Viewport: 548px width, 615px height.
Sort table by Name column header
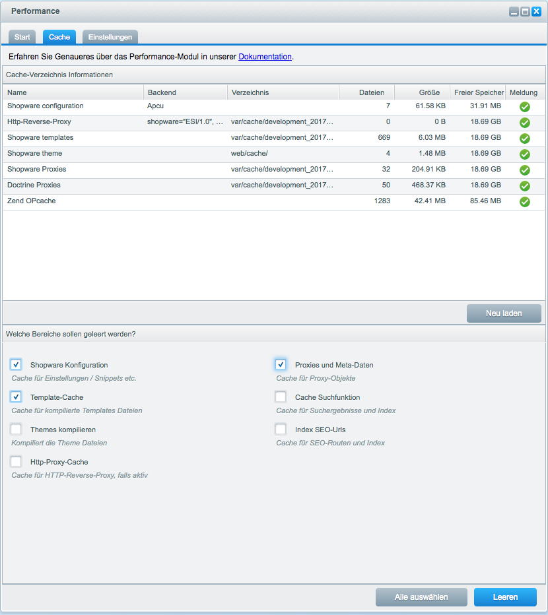tap(73, 92)
